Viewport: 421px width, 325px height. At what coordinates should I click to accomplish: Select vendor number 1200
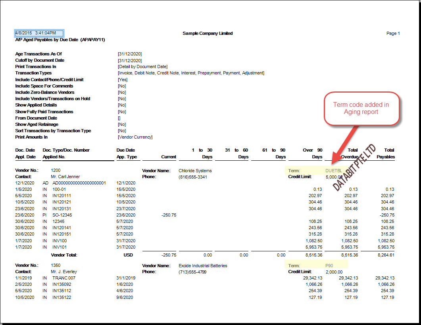56,170
